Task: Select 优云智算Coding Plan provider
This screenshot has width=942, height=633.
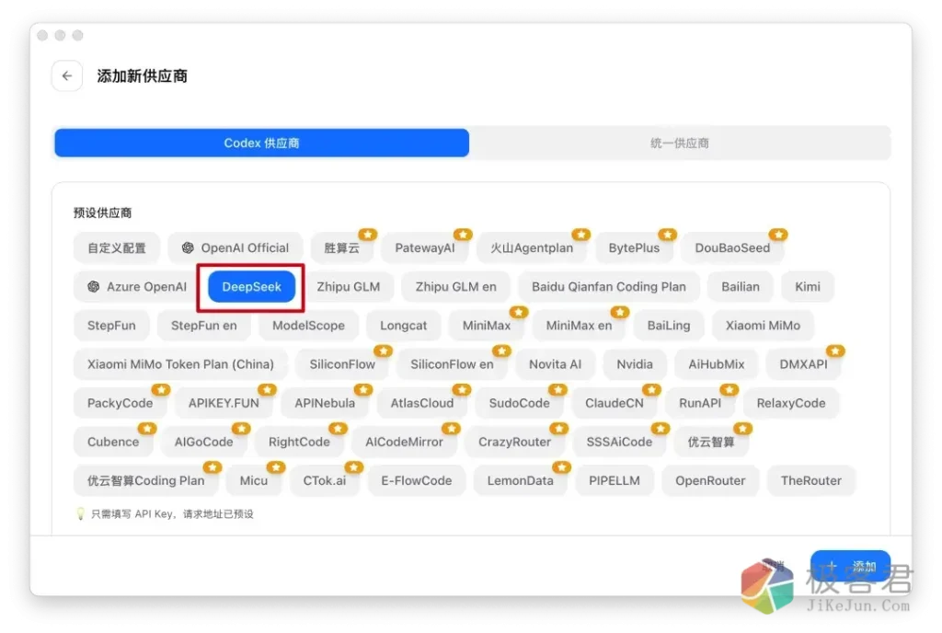Action: (145, 480)
